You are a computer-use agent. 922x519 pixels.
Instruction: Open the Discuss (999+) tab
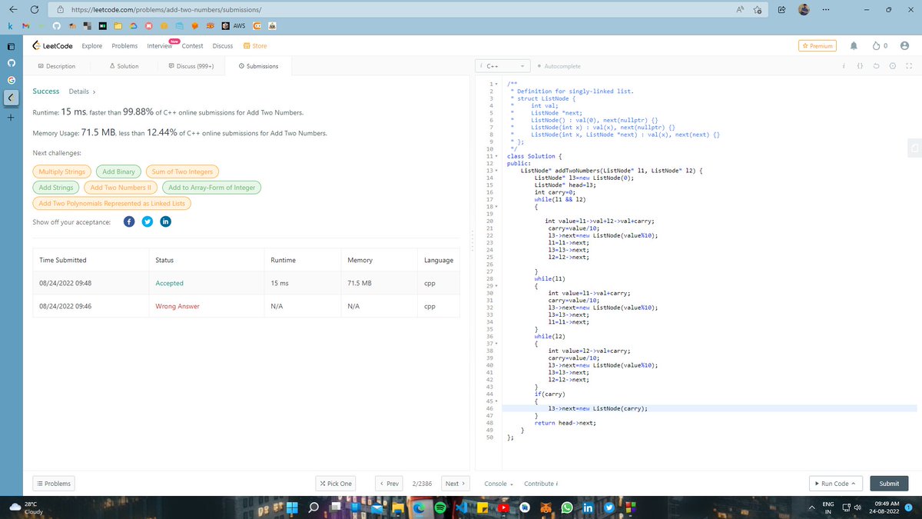pos(191,66)
